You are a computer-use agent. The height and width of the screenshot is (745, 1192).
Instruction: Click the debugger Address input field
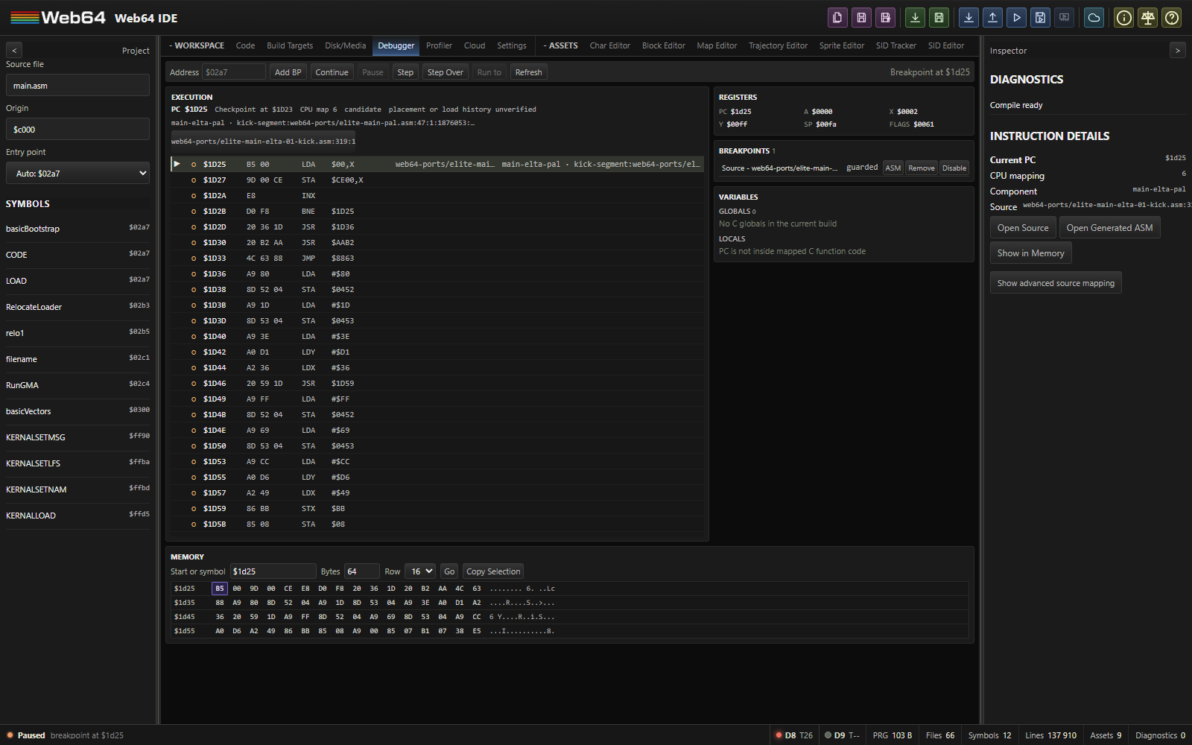tap(234, 72)
